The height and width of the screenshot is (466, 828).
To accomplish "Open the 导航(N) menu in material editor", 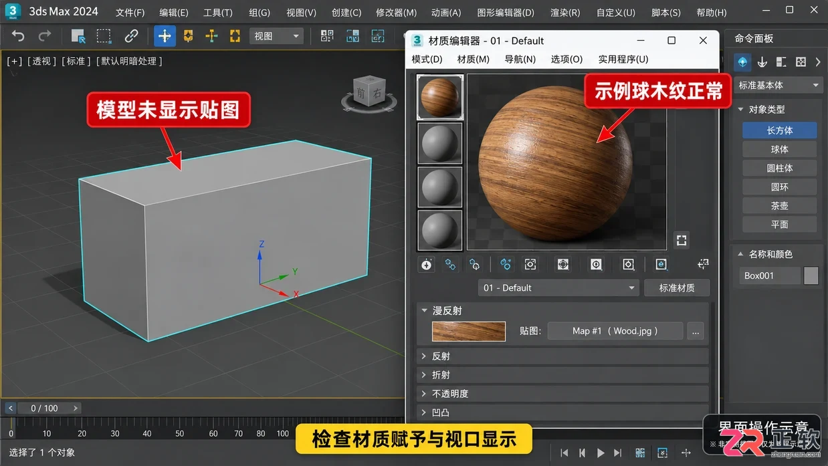I will [520, 59].
